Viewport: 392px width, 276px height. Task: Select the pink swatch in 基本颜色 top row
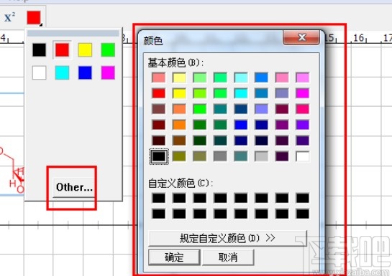point(282,77)
